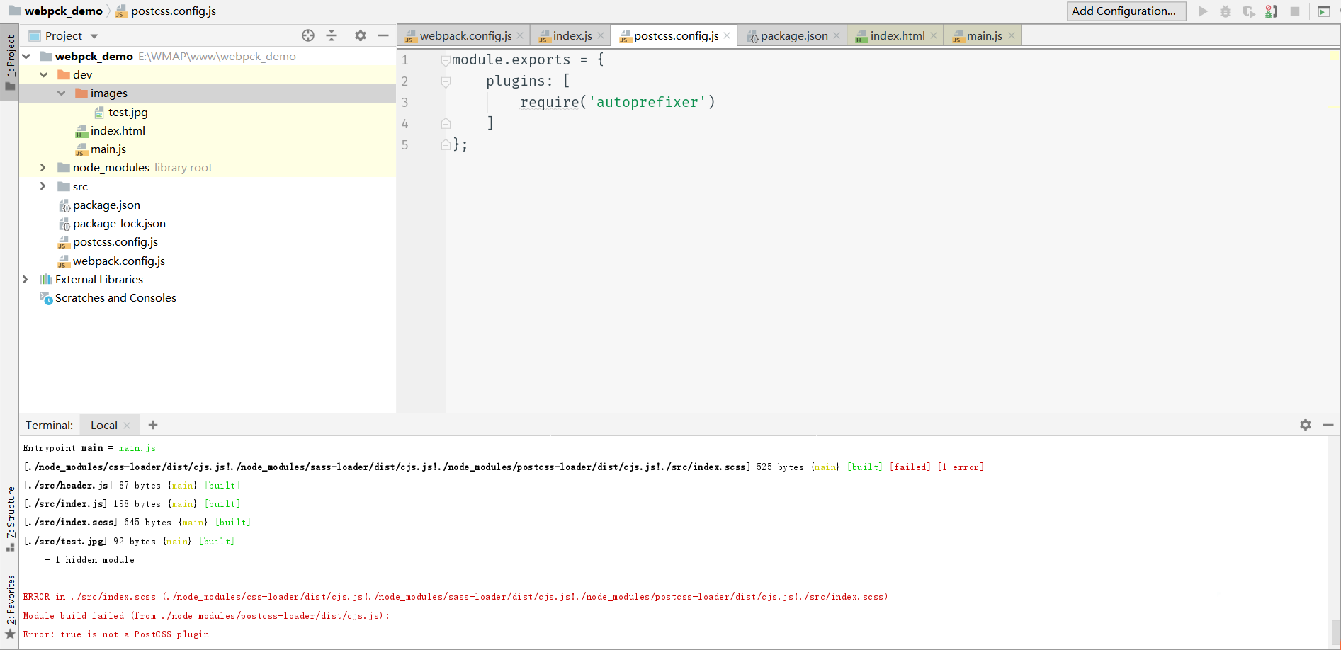Click the '[failed]' status in terminal output
The height and width of the screenshot is (650, 1341).
click(x=910, y=467)
